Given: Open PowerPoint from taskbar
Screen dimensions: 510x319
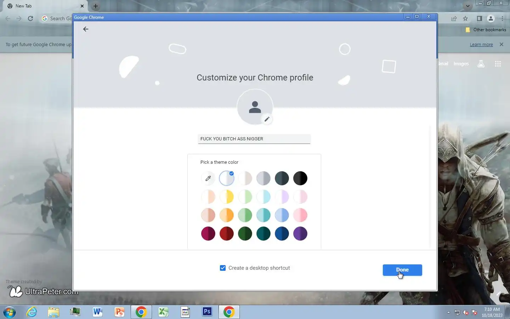Looking at the screenshot, I should click(119, 312).
